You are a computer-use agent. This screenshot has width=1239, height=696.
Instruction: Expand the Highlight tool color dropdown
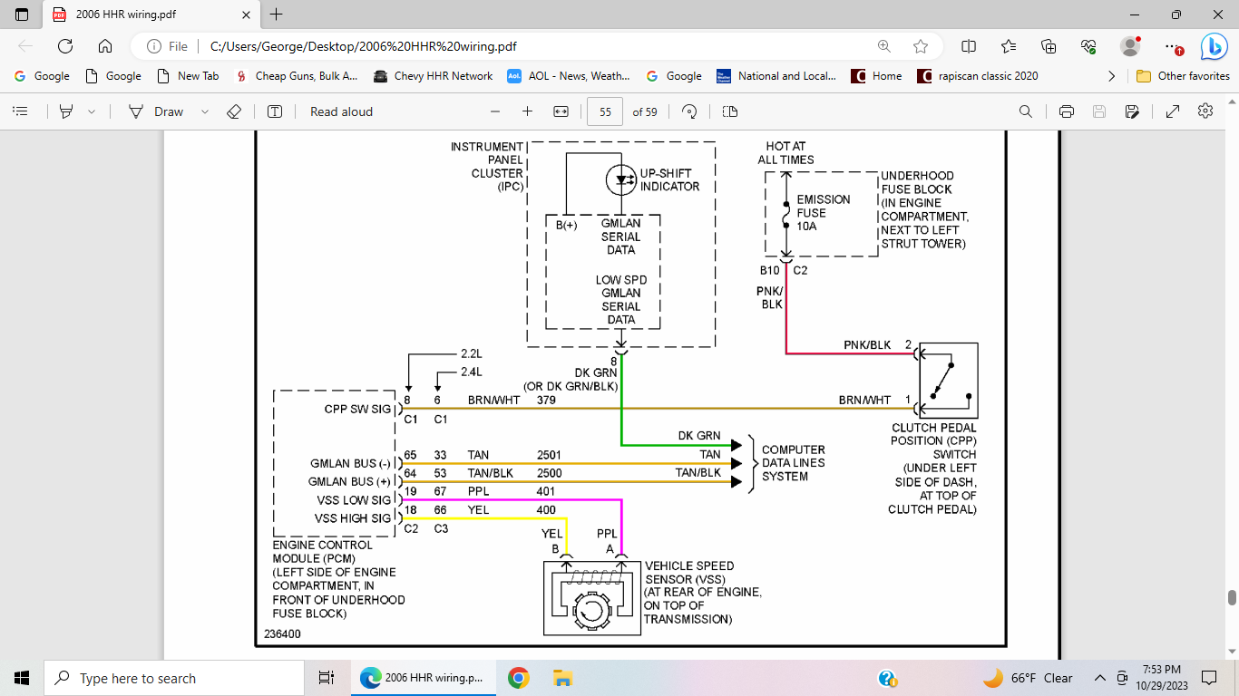click(92, 111)
